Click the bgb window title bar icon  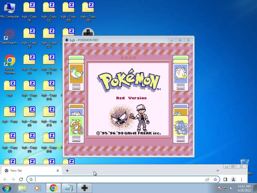(67, 40)
